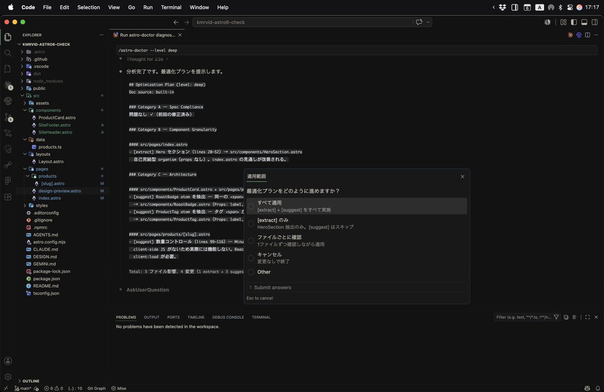Toggle the primary side bar layout icon
This screenshot has width=604, height=392.
pyautogui.click(x=574, y=22)
